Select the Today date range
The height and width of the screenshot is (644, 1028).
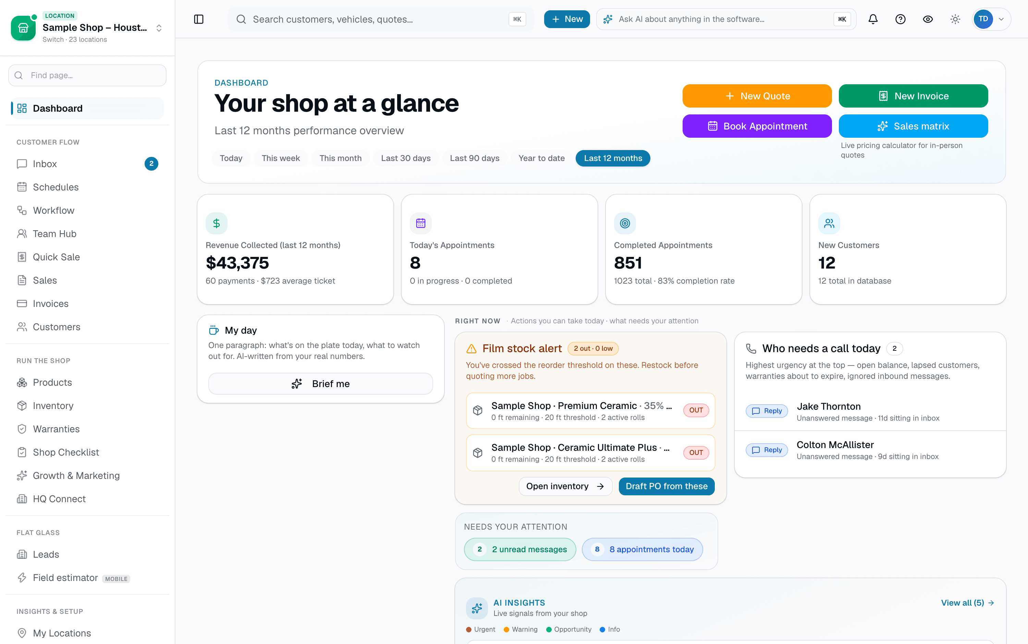[231, 158]
